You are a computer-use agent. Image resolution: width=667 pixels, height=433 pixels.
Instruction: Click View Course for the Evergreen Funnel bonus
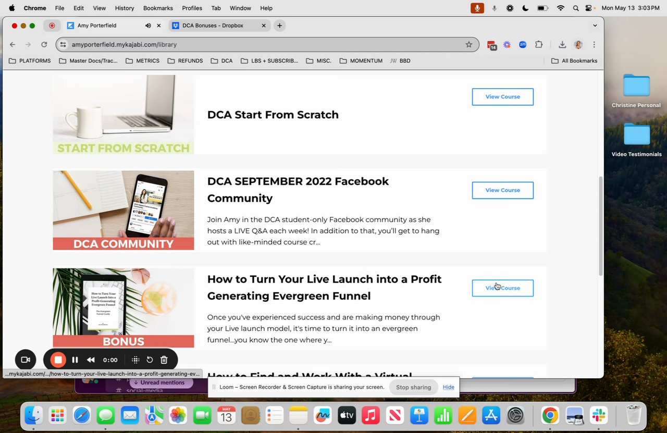pyautogui.click(x=503, y=288)
